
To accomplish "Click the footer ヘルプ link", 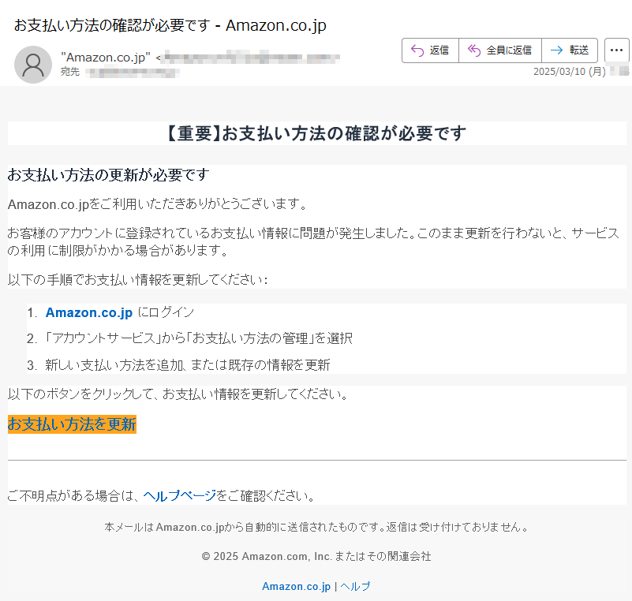I will coord(355,586).
